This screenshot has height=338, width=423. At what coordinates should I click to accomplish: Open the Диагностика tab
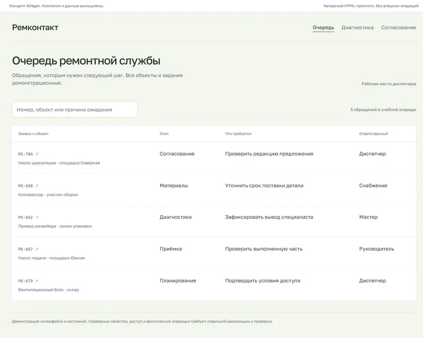pos(357,28)
